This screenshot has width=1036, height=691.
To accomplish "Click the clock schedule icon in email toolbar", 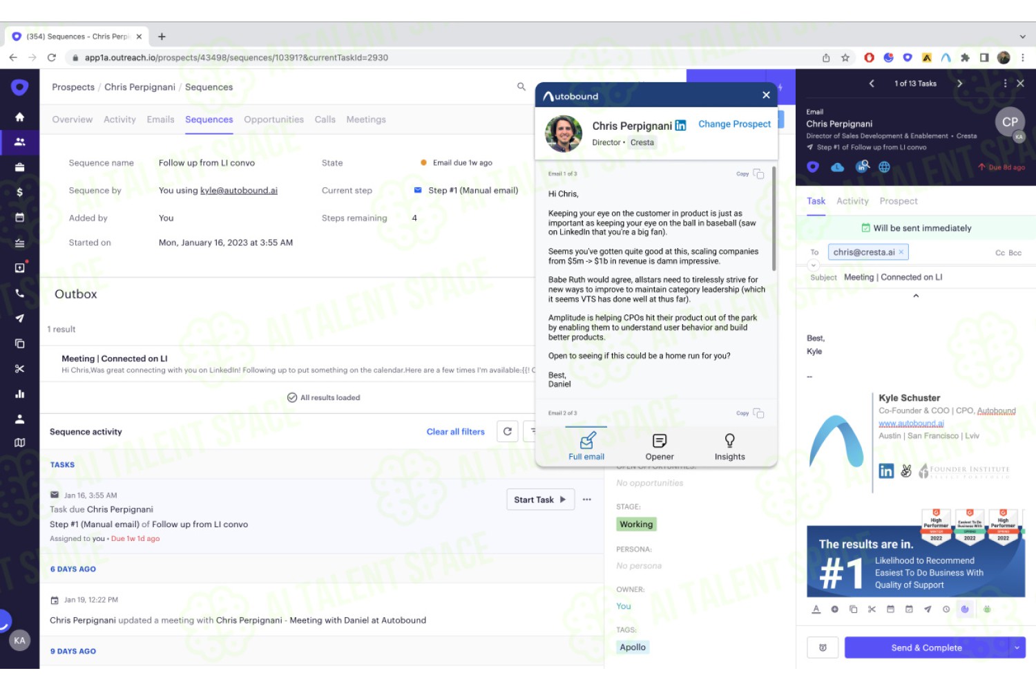I will [x=946, y=609].
